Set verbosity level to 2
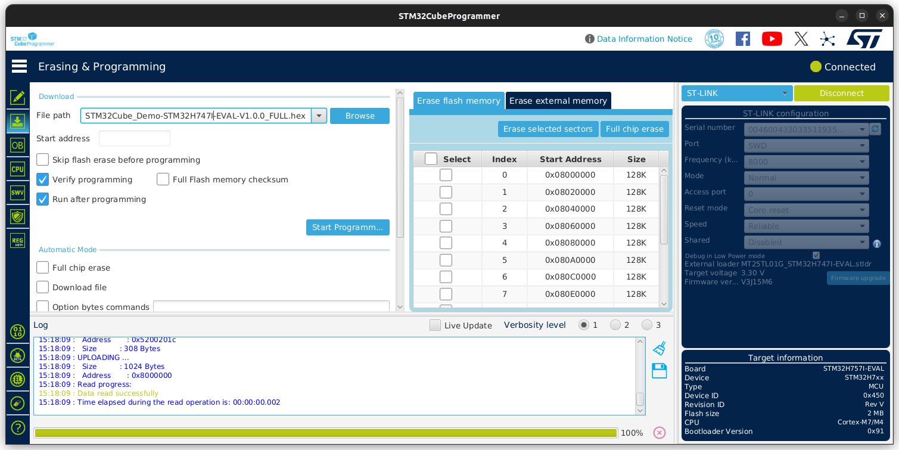The height and width of the screenshot is (450, 899). [615, 325]
